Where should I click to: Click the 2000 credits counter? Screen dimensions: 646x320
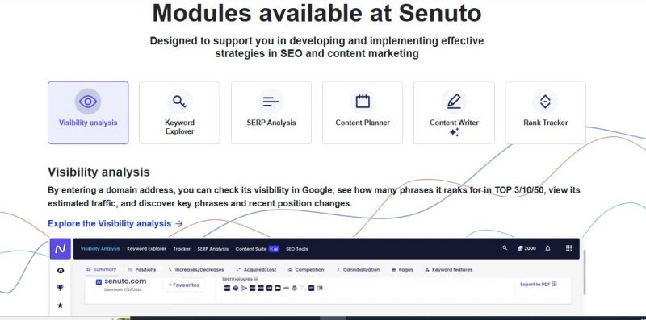tap(527, 248)
